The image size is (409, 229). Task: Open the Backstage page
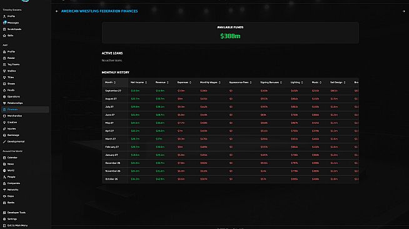pos(11,135)
